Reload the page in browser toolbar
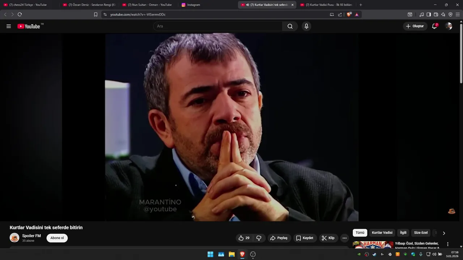The height and width of the screenshot is (260, 463). pos(20,14)
